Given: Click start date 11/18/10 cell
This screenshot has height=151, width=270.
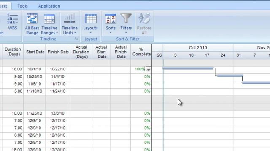Looking at the screenshot, I should tap(35, 91).
